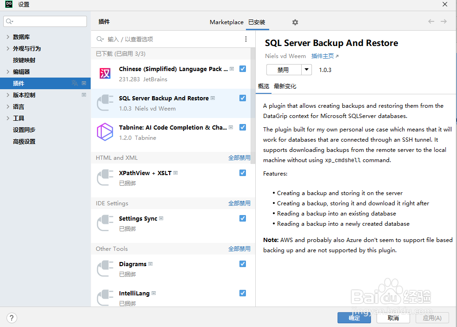The image size is (457, 327).
Task: Disable the Chinese Language Pack checkbox
Action: [243, 69]
